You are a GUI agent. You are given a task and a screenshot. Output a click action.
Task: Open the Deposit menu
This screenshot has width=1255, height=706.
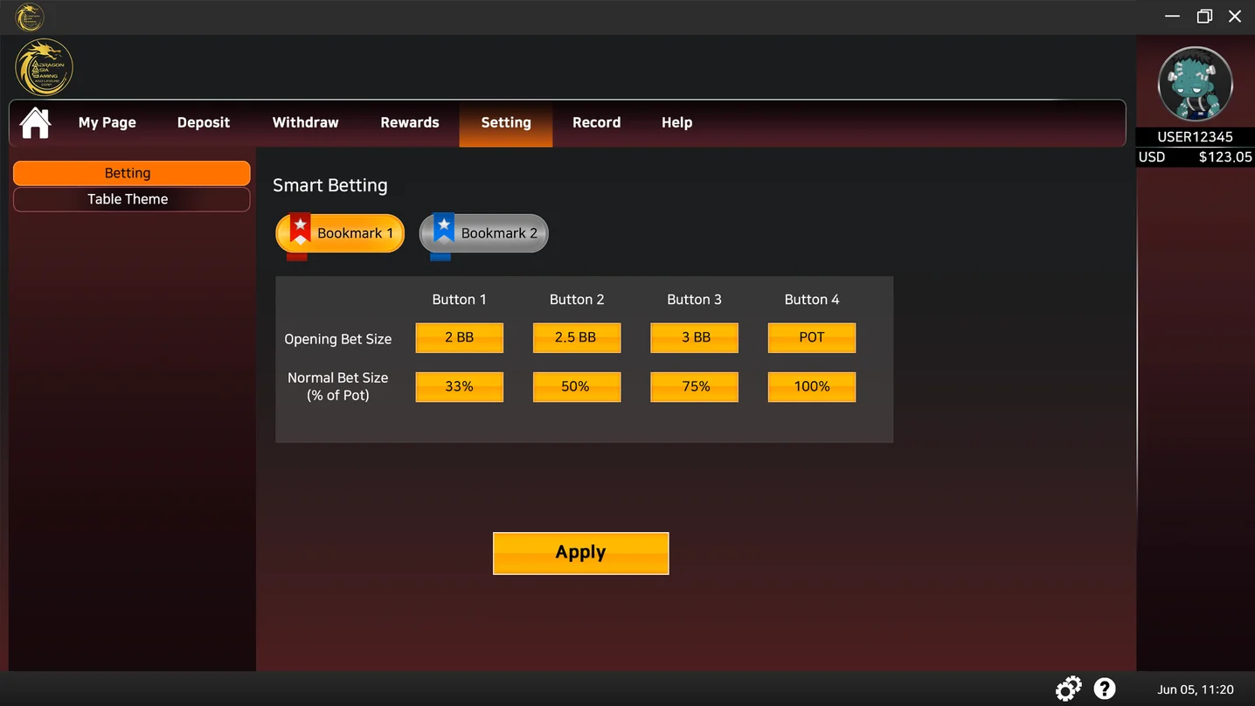(x=204, y=122)
